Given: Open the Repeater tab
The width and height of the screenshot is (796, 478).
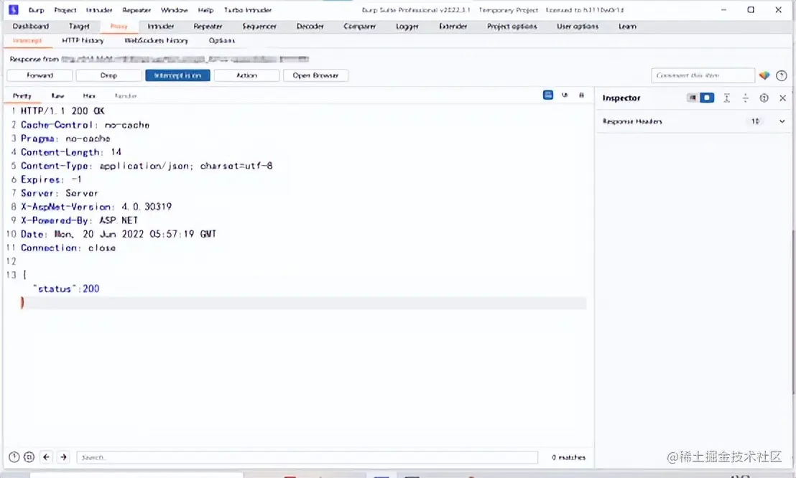Looking at the screenshot, I should tap(208, 27).
